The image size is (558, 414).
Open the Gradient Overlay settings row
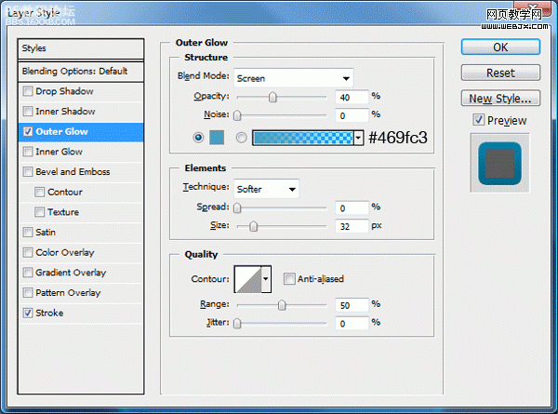coord(81,273)
